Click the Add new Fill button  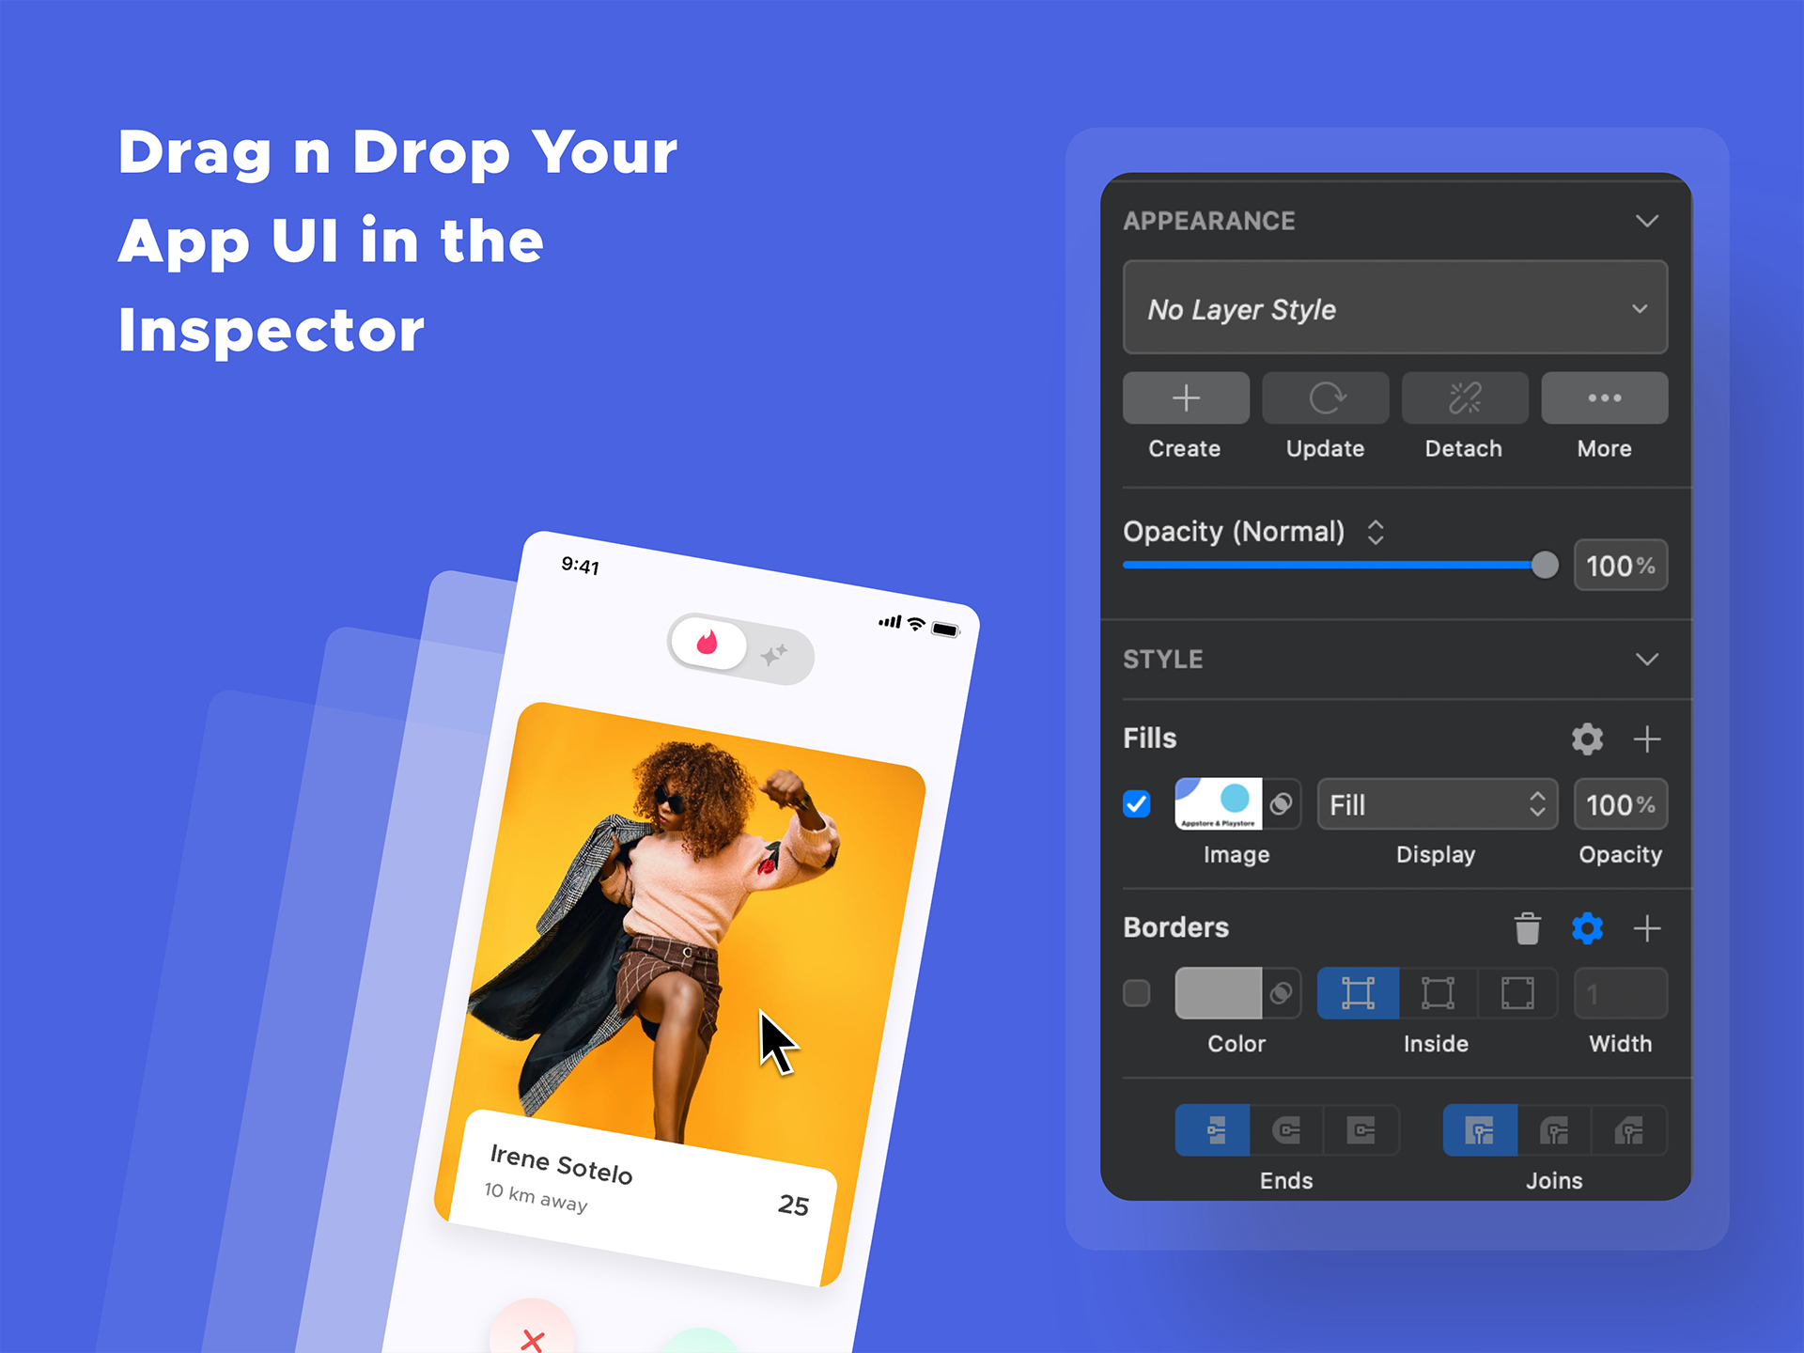[1648, 739]
